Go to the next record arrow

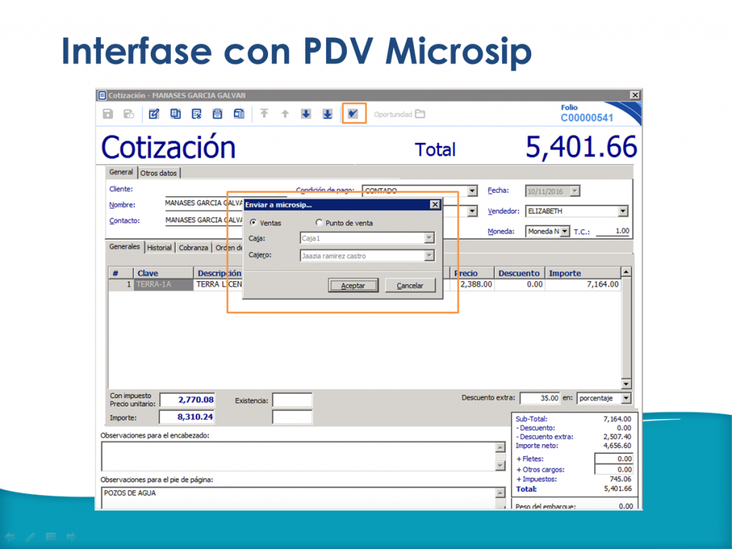pos(306,114)
